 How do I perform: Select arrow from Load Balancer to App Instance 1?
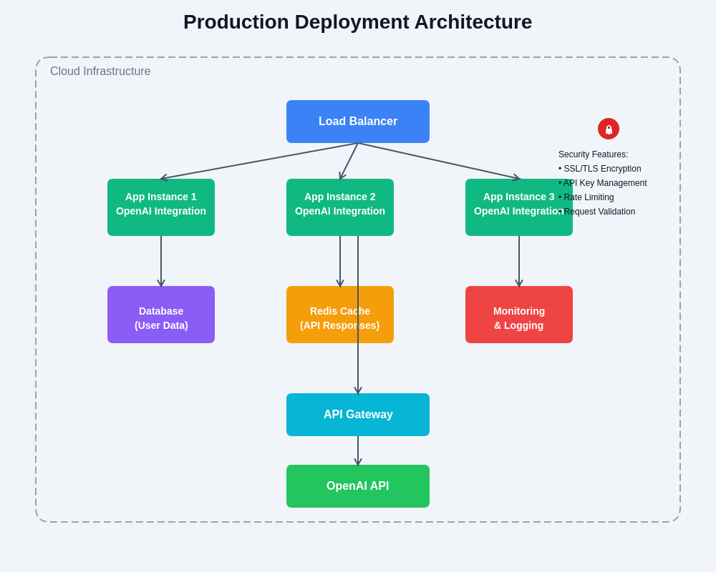pyautogui.click(x=259, y=161)
